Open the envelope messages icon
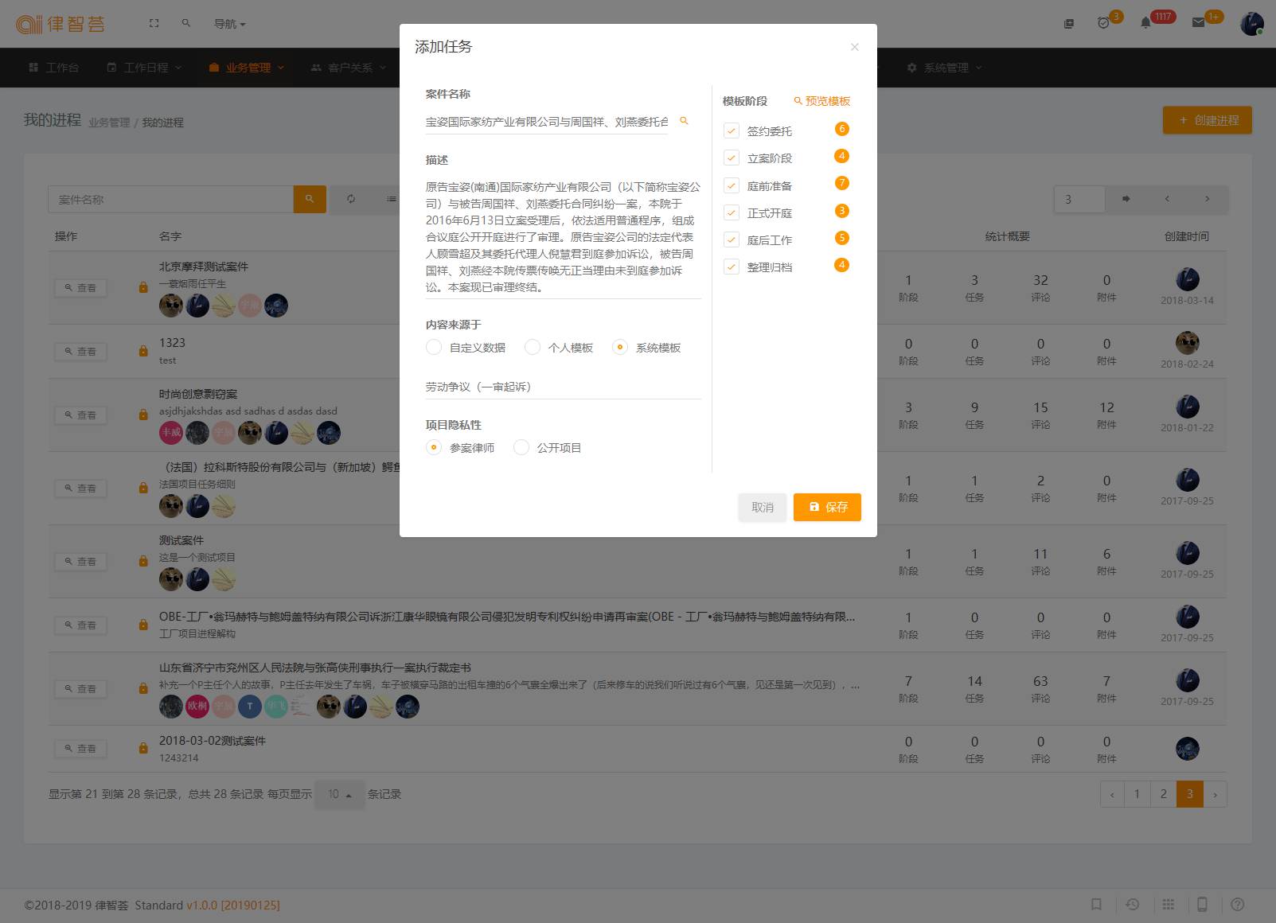The width and height of the screenshot is (1276, 923). [x=1198, y=23]
